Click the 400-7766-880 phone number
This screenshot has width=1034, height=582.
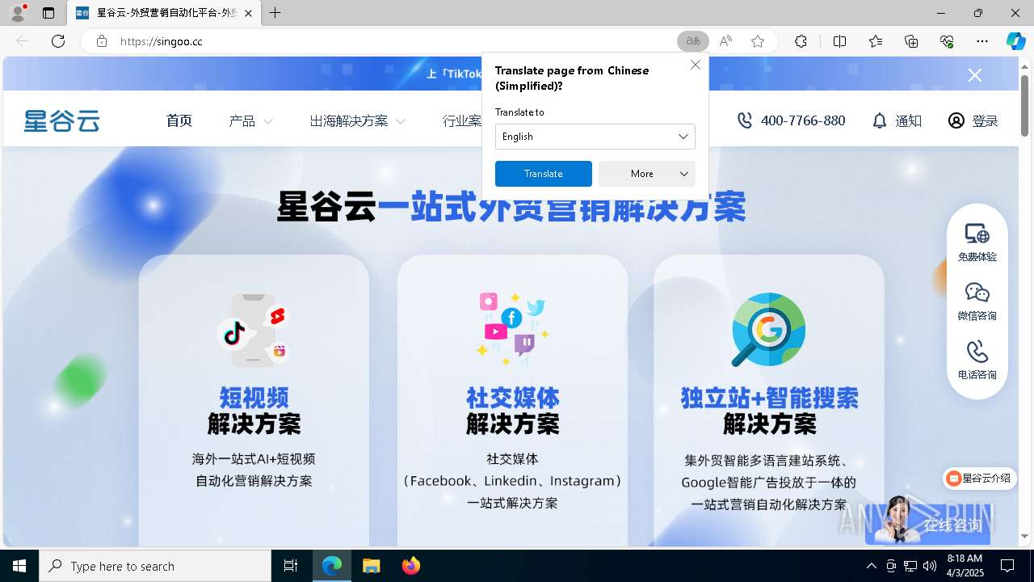(803, 120)
